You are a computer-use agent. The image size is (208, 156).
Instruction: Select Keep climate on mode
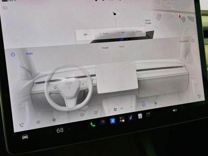[104, 33]
